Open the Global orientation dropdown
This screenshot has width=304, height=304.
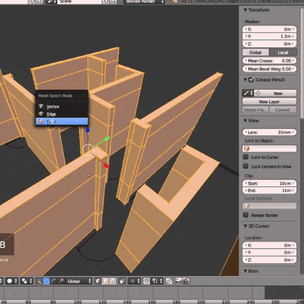[x=79, y=281]
